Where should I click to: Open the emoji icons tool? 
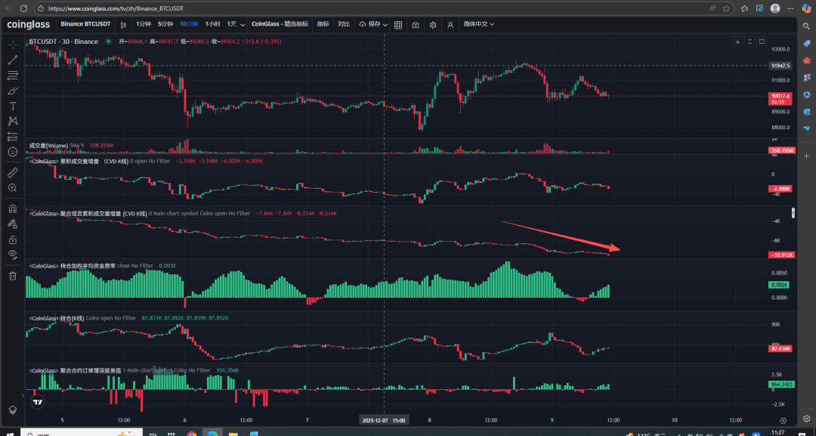point(13,152)
